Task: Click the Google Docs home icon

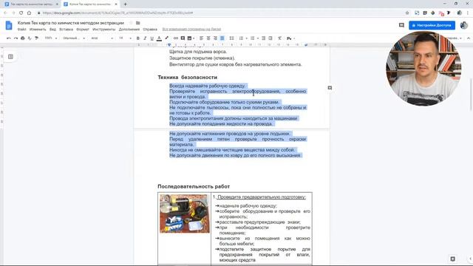Action: coord(9,26)
